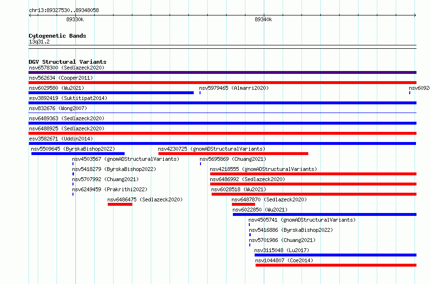This screenshot has height=284, width=430.
Task: Open nsv1044807 (Coe2014) label
Action: pos(284,260)
